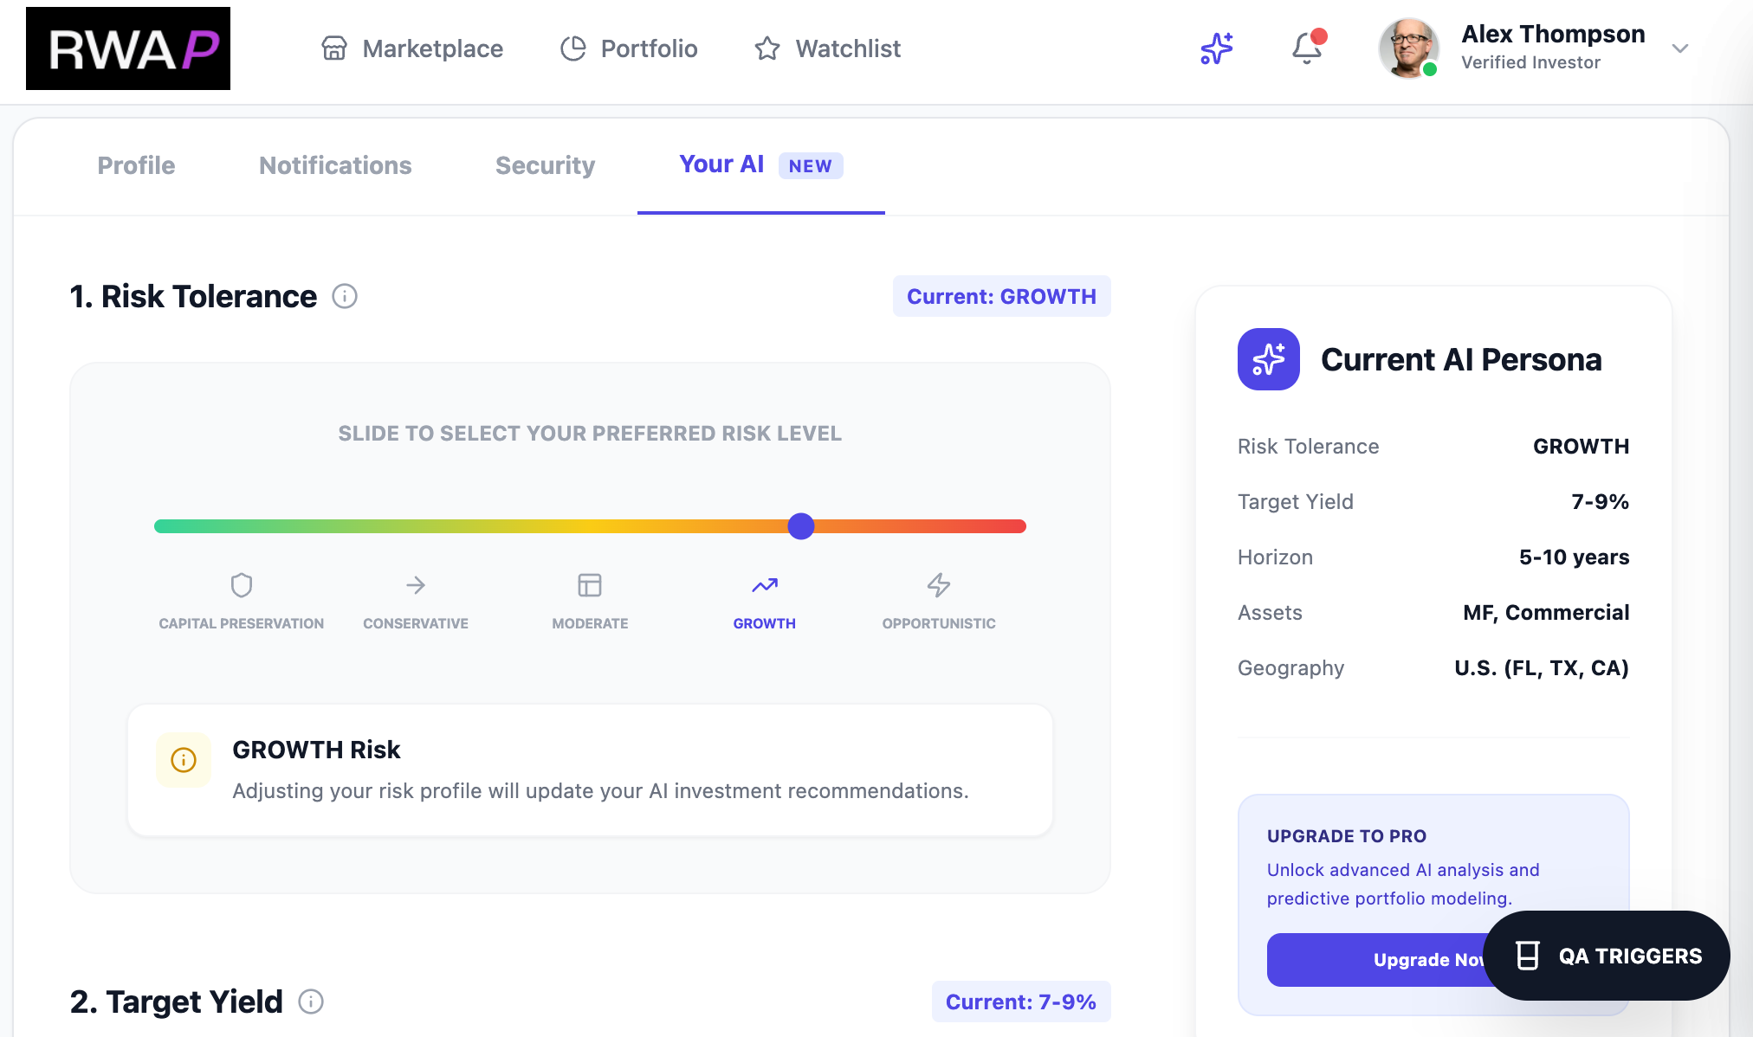The image size is (1753, 1037).
Task: Click the Risk Tolerance info icon
Action: [345, 297]
